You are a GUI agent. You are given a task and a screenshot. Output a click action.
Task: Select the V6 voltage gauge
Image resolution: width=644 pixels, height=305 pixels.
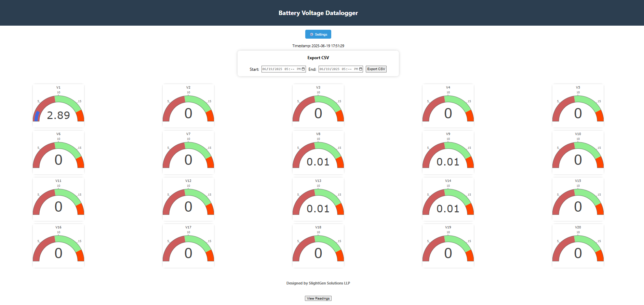[x=58, y=152]
